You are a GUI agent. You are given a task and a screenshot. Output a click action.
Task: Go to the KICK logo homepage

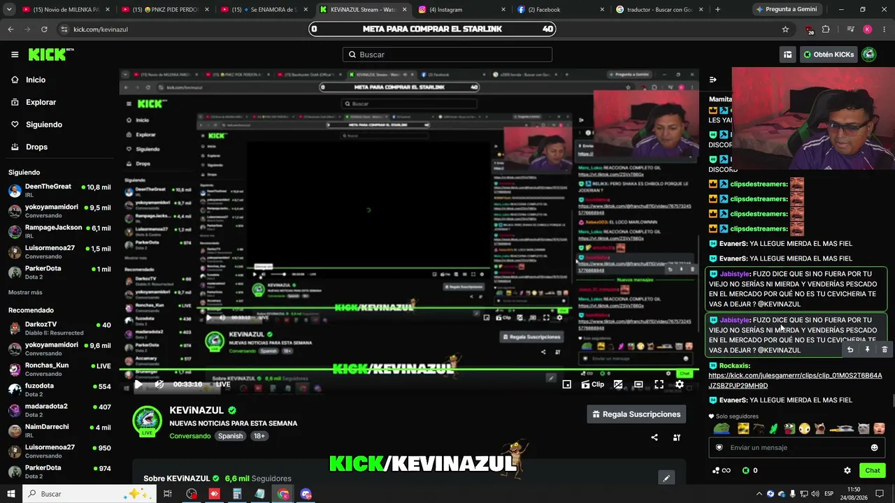pyautogui.click(x=51, y=54)
